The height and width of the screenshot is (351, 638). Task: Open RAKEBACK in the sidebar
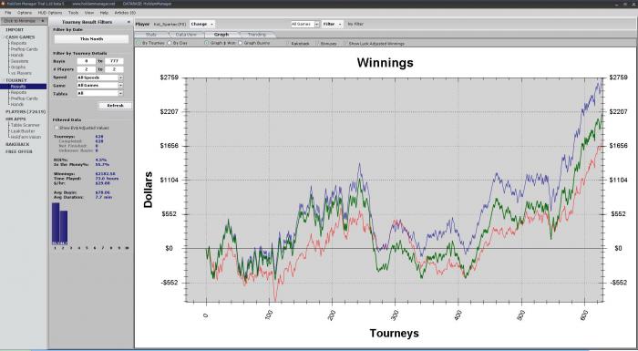coord(17,145)
